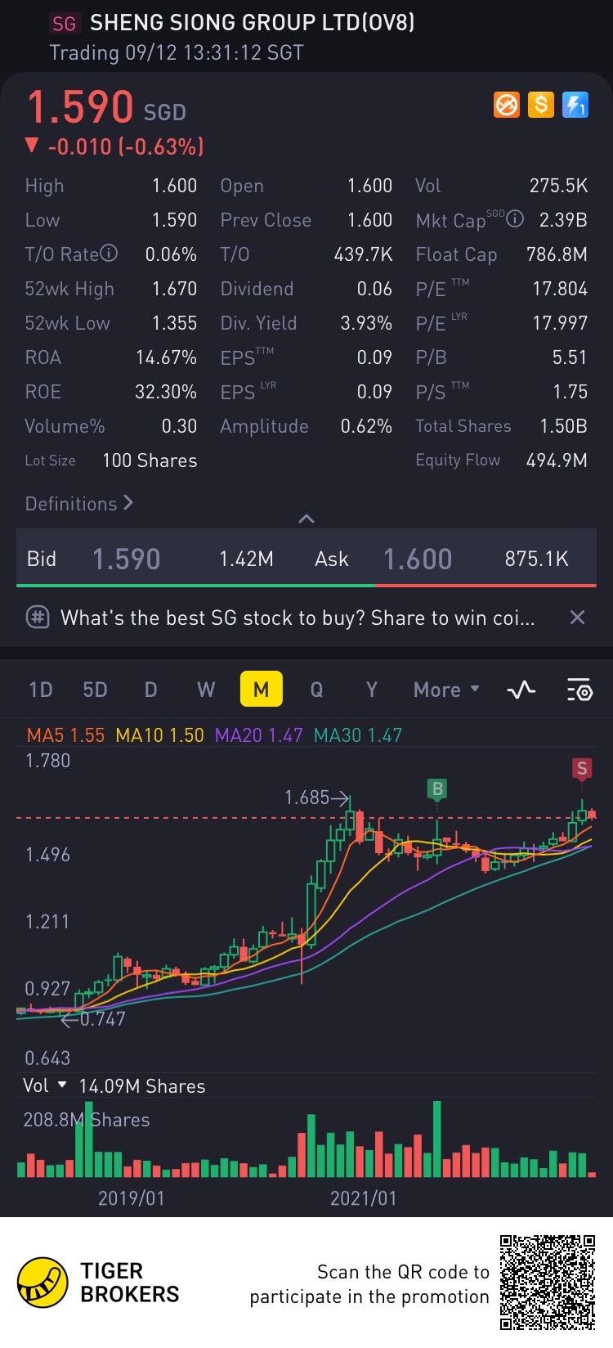This screenshot has width=613, height=1348.
Task: Tap the 14.09M Shares volume reading
Action: (x=142, y=1086)
